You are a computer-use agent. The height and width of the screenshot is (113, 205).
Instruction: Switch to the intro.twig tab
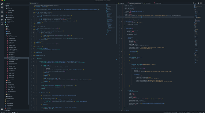(x=148, y=3)
